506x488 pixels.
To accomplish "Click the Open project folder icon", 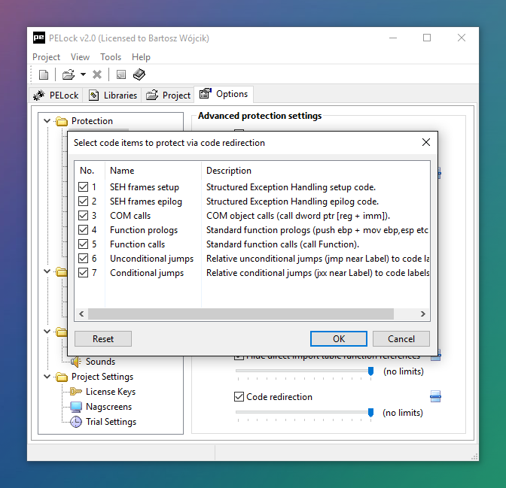I will (69, 74).
